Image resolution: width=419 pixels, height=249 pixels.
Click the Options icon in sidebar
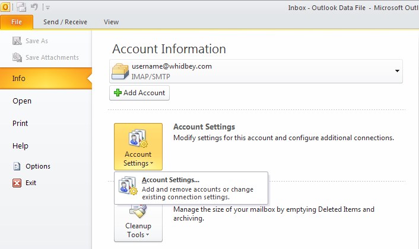pyautogui.click(x=17, y=166)
